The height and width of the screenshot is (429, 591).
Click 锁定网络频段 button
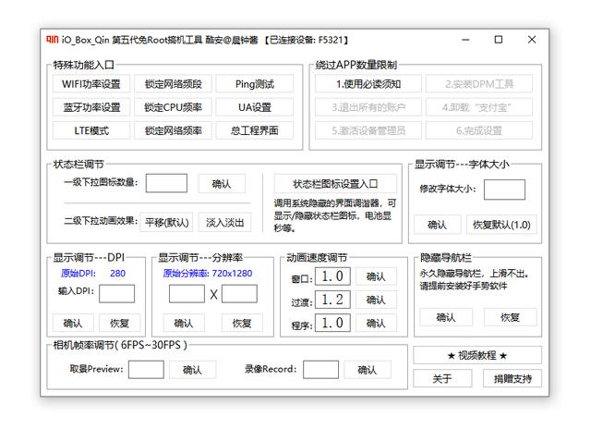173,84
